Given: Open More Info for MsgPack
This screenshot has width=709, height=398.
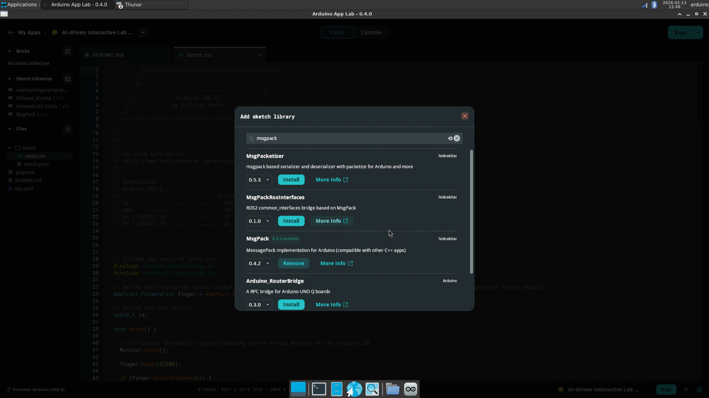Looking at the screenshot, I should point(337,263).
